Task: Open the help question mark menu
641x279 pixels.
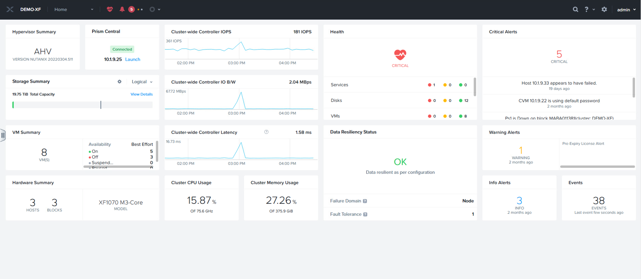Action: (x=589, y=9)
